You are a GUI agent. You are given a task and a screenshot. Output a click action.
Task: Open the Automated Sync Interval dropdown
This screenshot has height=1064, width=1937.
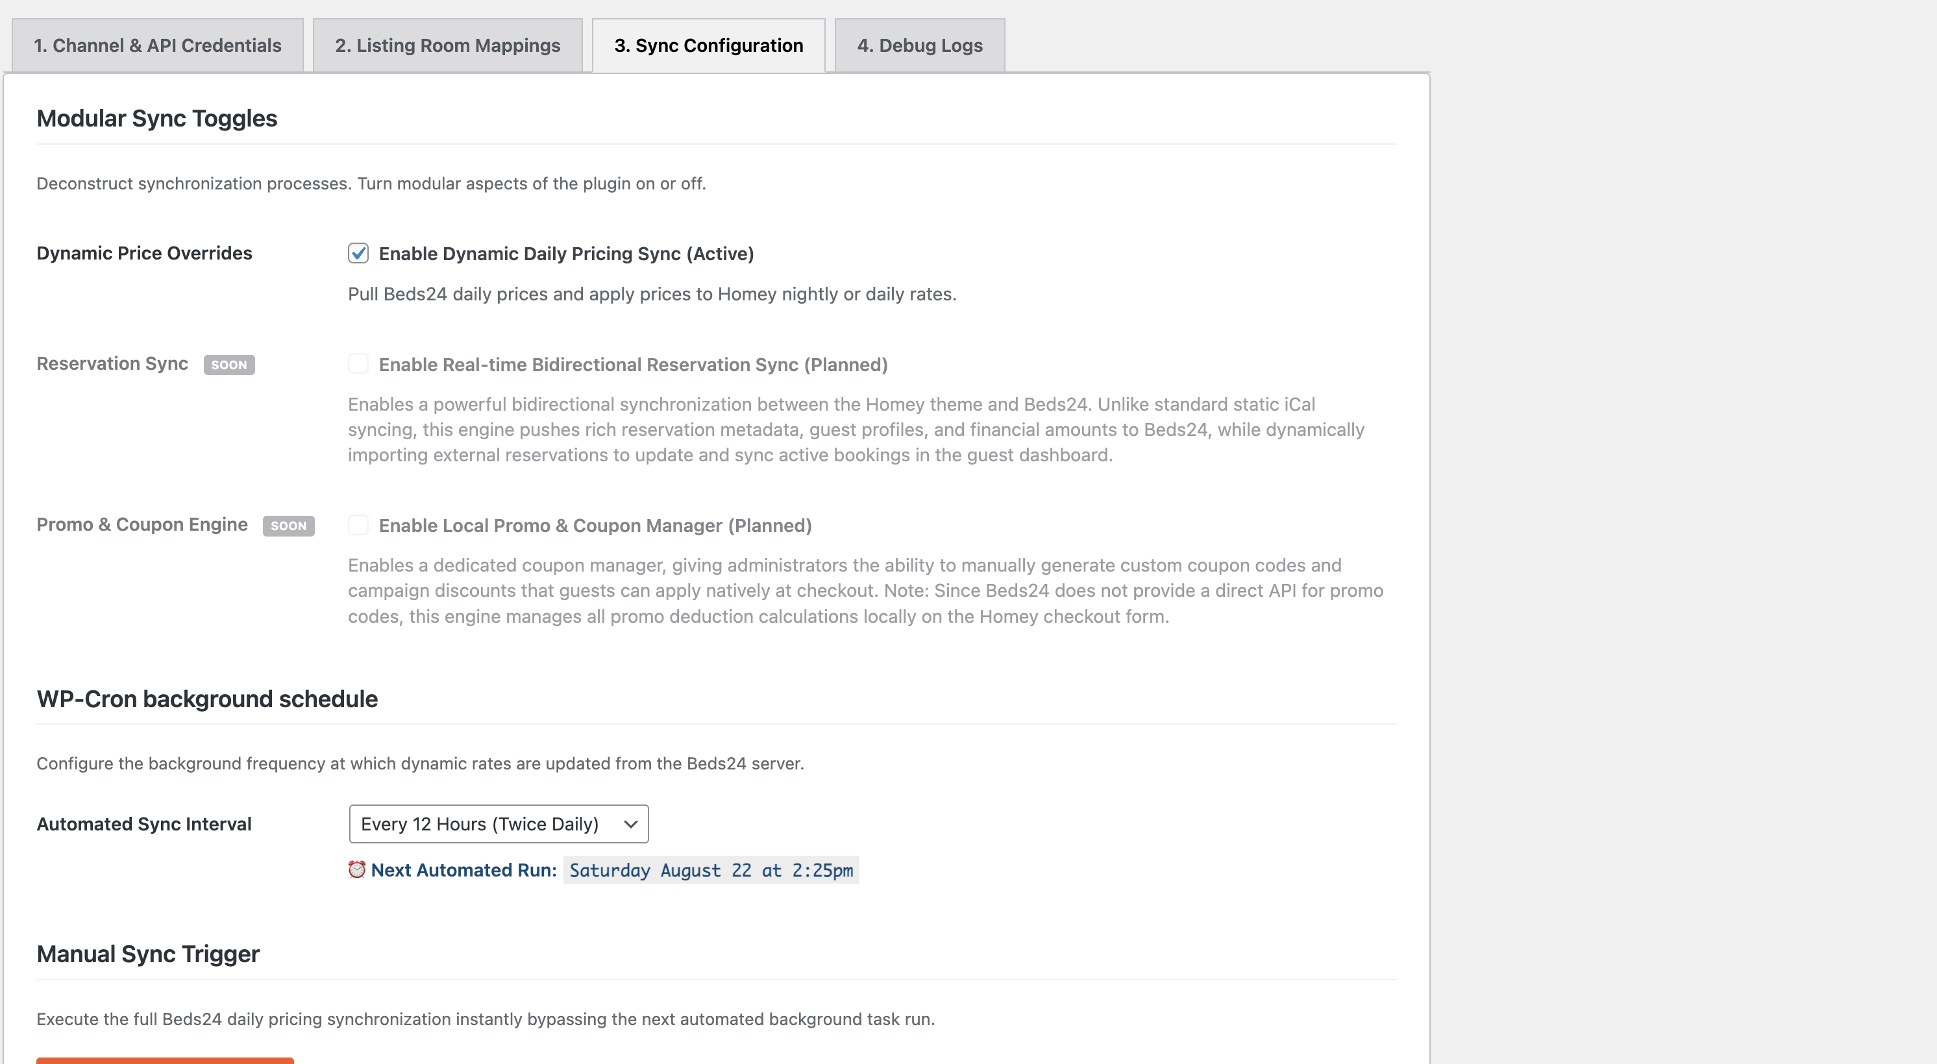(499, 823)
